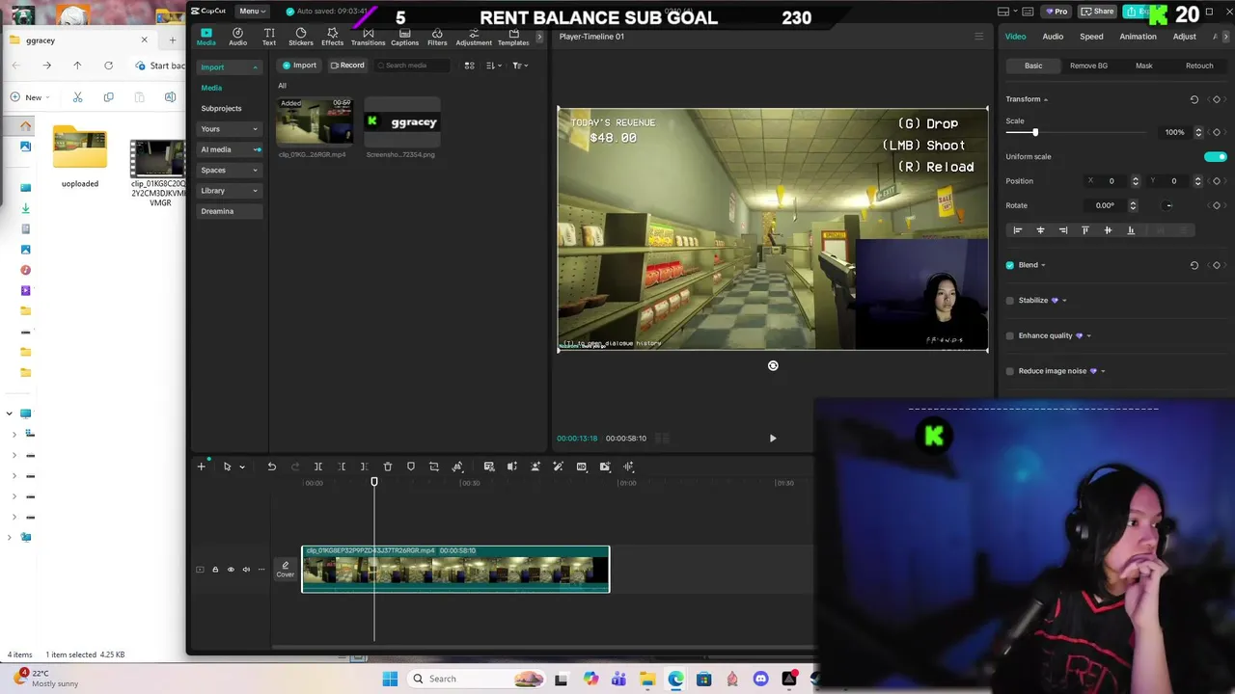The height and width of the screenshot is (694, 1235).
Task: Crop the selected clip
Action: coord(434,467)
